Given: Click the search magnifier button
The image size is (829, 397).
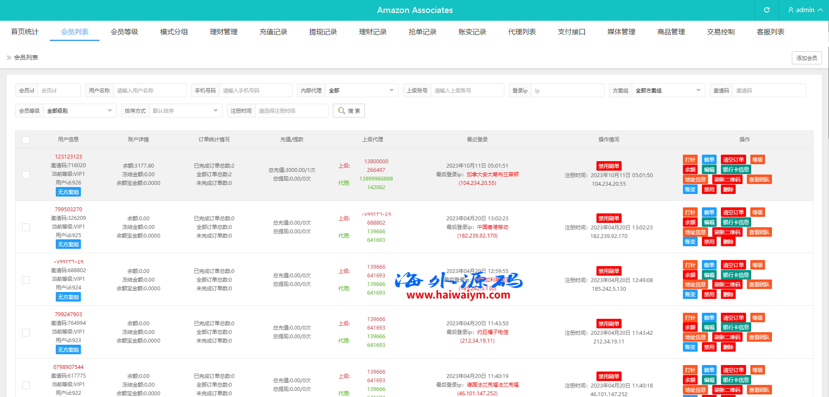Looking at the screenshot, I should [348, 111].
